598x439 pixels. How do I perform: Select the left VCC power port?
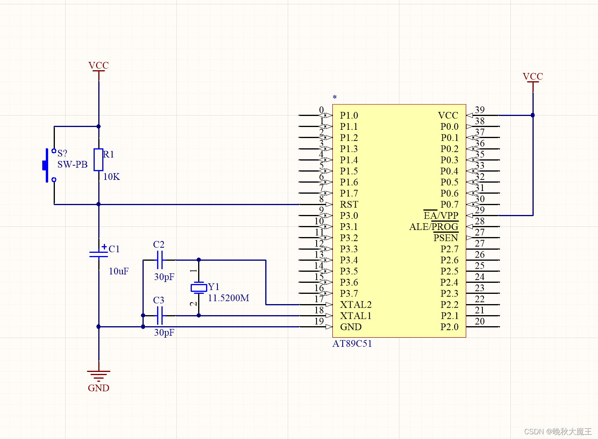pyautogui.click(x=98, y=71)
